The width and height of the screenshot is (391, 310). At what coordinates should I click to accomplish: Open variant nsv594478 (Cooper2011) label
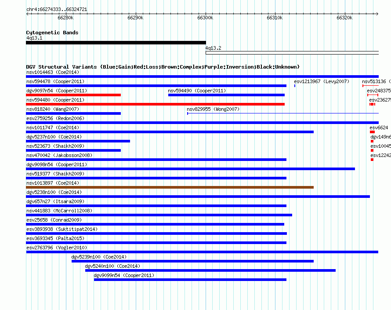click(x=55, y=81)
